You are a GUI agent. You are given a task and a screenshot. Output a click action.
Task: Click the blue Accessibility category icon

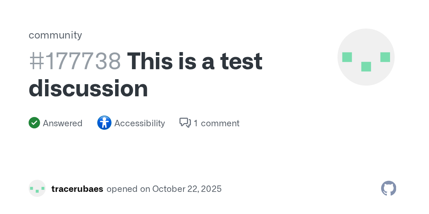tap(104, 123)
